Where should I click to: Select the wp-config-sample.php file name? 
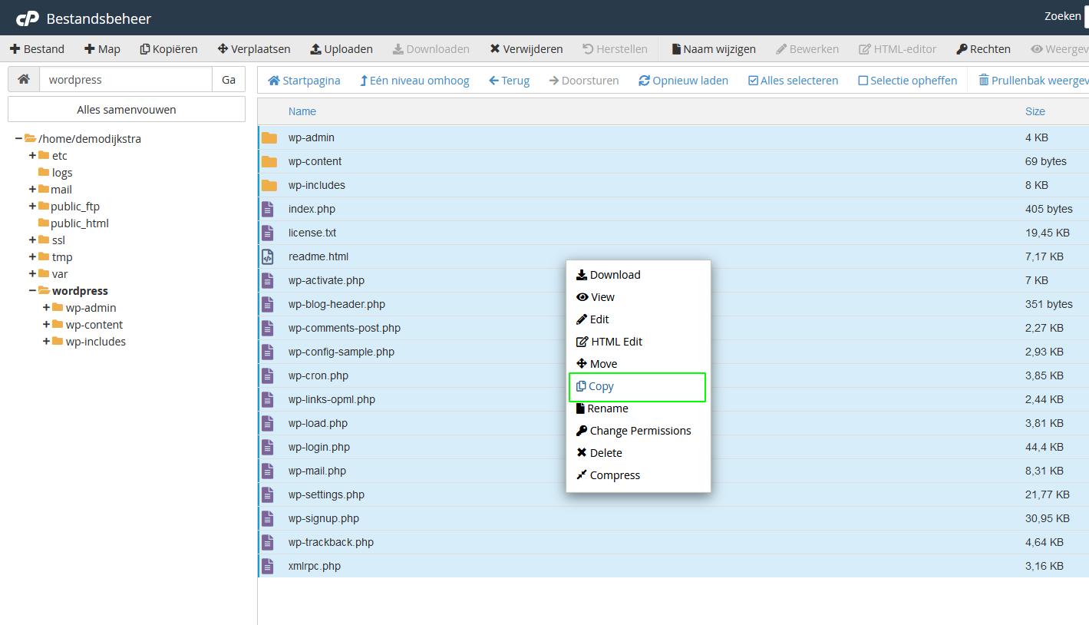[342, 352]
